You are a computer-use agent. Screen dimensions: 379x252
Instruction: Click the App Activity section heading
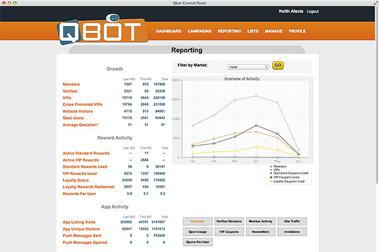click(115, 207)
